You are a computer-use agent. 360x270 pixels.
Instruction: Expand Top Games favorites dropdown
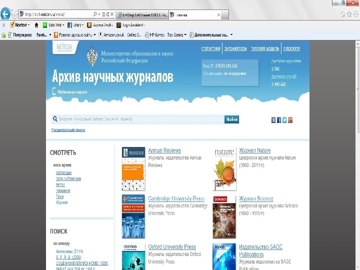pos(177,35)
